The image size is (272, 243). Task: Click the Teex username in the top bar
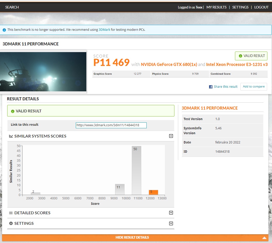tap(199, 7)
